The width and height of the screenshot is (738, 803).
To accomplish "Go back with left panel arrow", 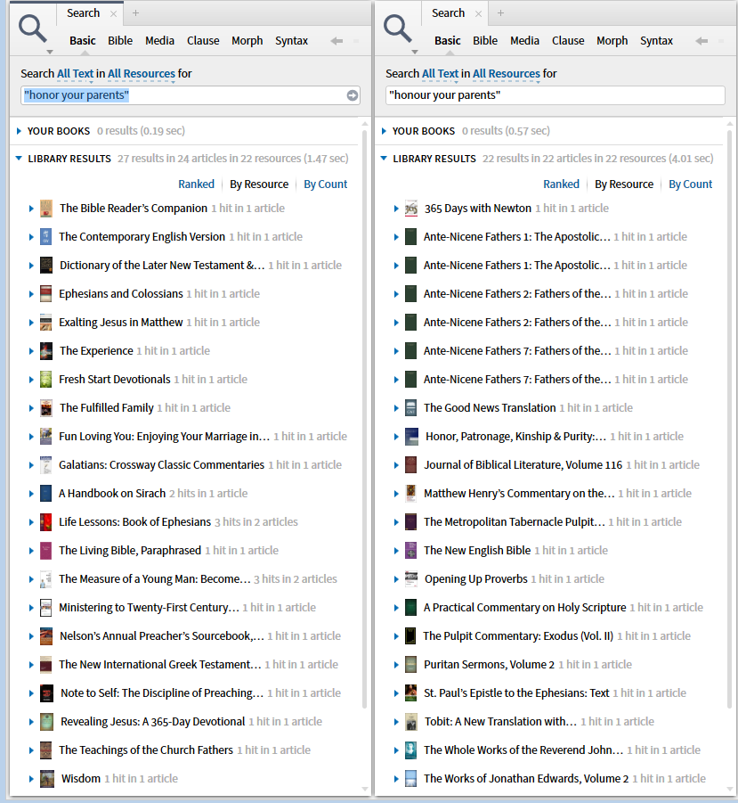I will point(337,41).
